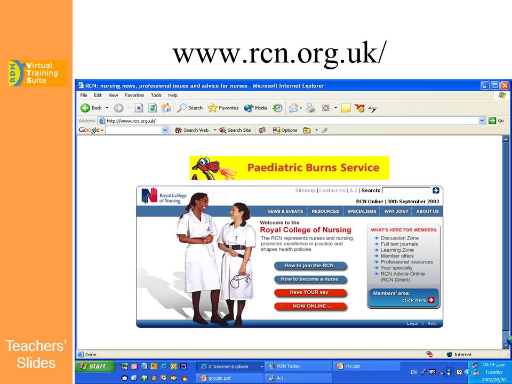Open the Favorites menu
The image size is (512, 384).
pyautogui.click(x=134, y=95)
